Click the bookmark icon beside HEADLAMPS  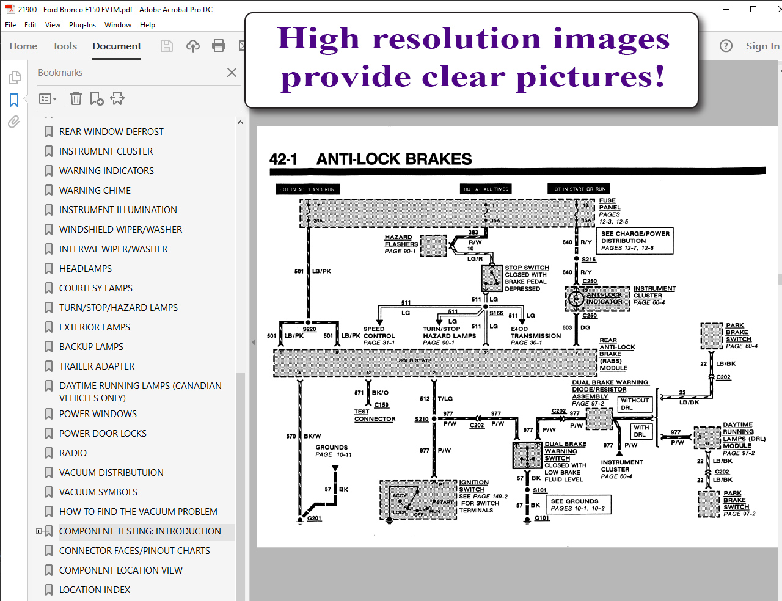[x=49, y=269]
